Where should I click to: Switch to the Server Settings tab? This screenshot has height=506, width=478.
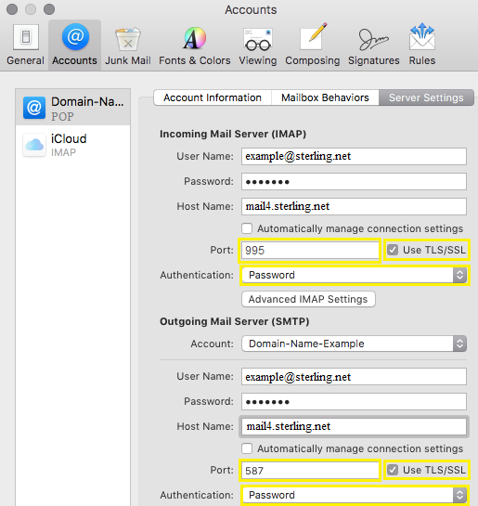pos(426,97)
